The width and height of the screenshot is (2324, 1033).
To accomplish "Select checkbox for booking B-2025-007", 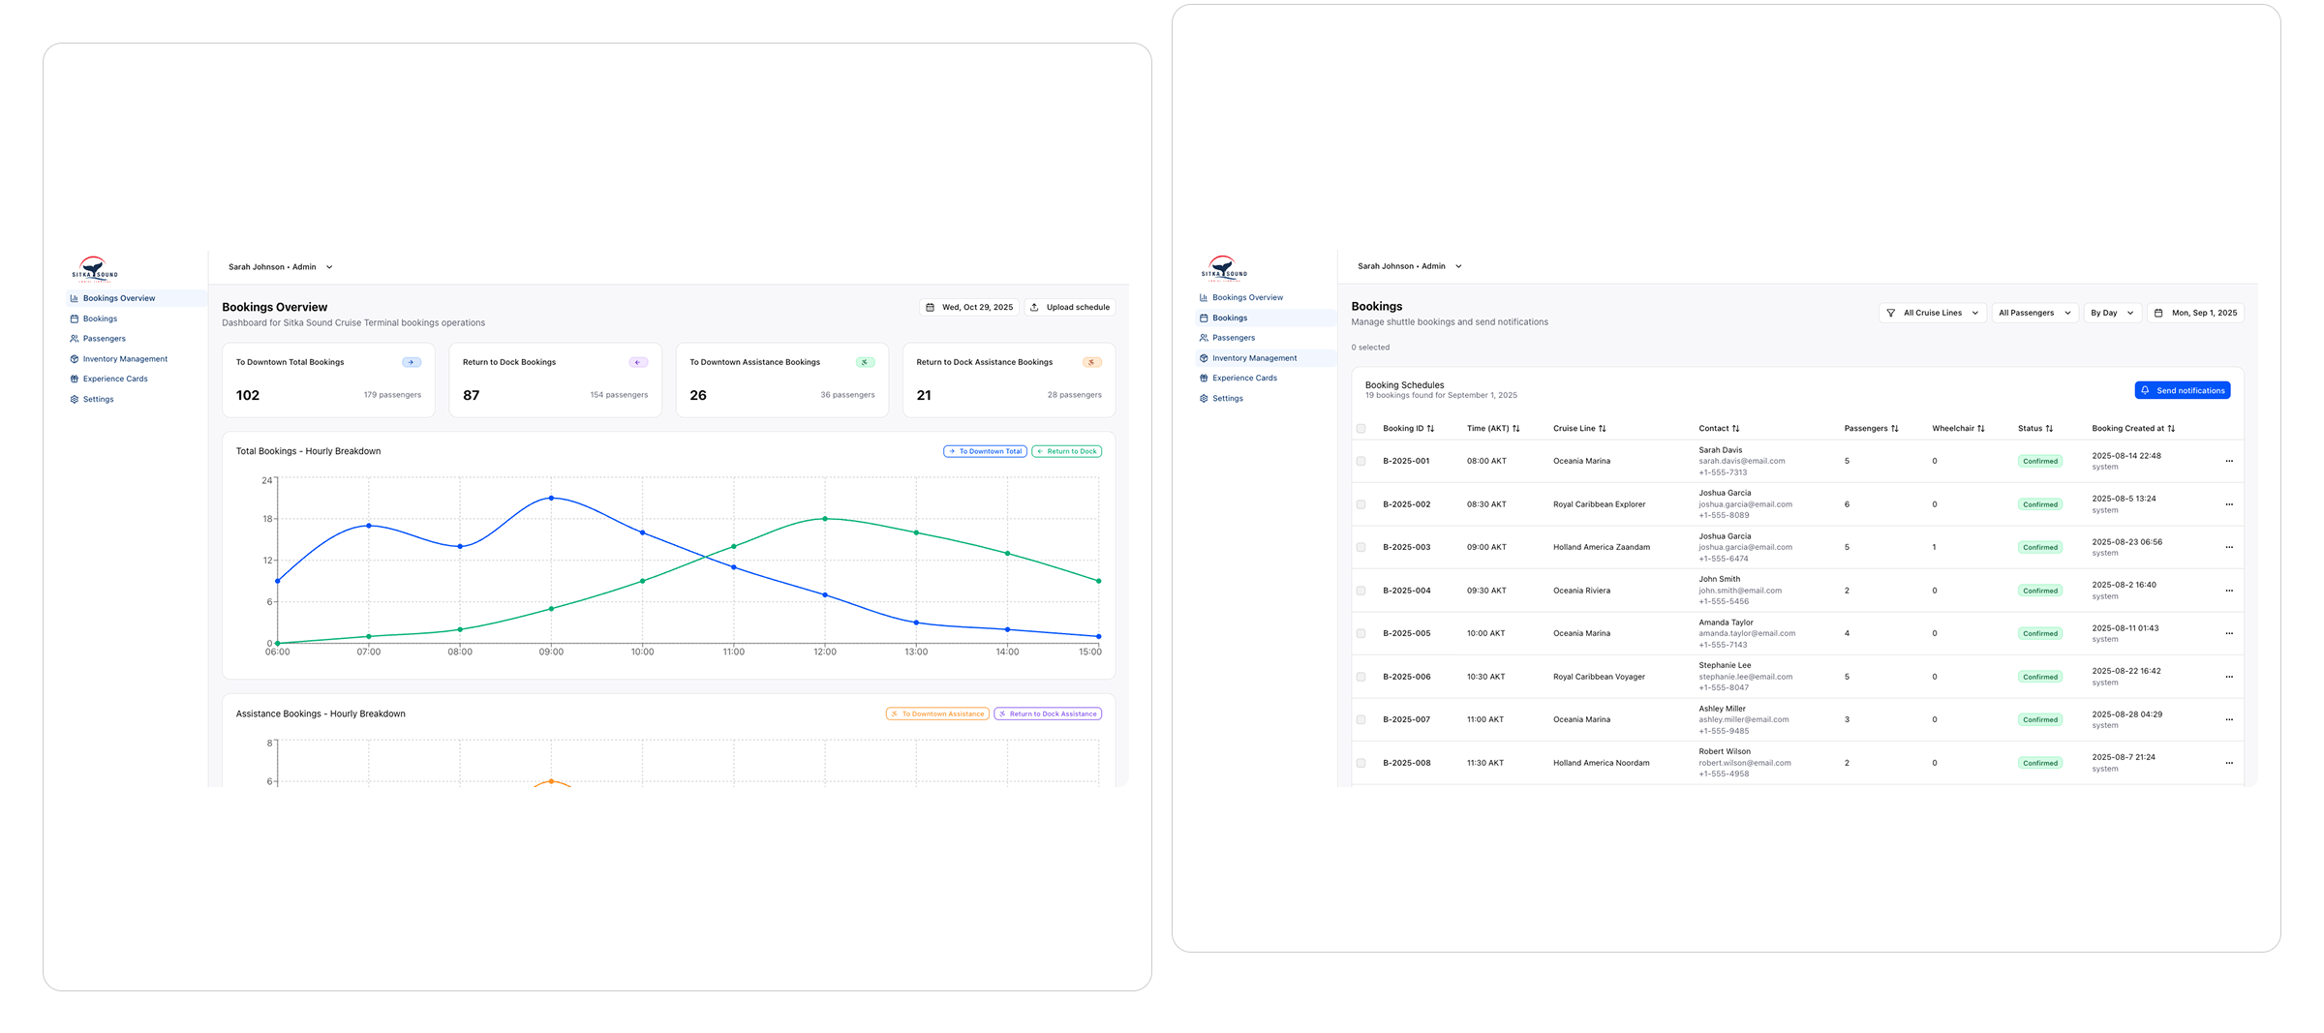I will tap(1361, 719).
